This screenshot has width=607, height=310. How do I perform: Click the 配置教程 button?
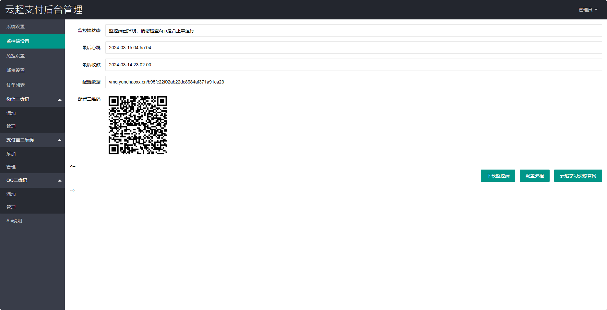pos(534,176)
